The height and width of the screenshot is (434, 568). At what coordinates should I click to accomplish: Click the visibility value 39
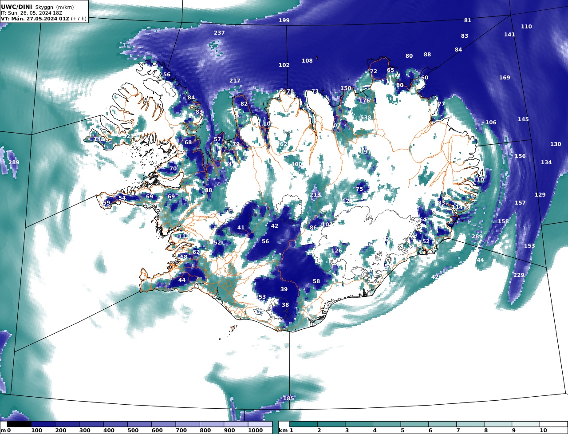pos(284,289)
